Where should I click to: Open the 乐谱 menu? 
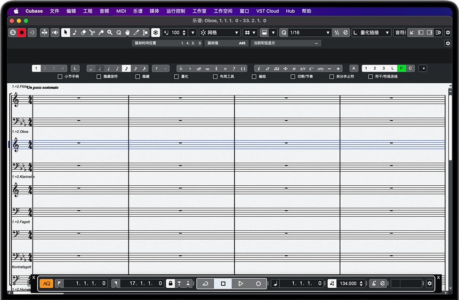(x=138, y=11)
